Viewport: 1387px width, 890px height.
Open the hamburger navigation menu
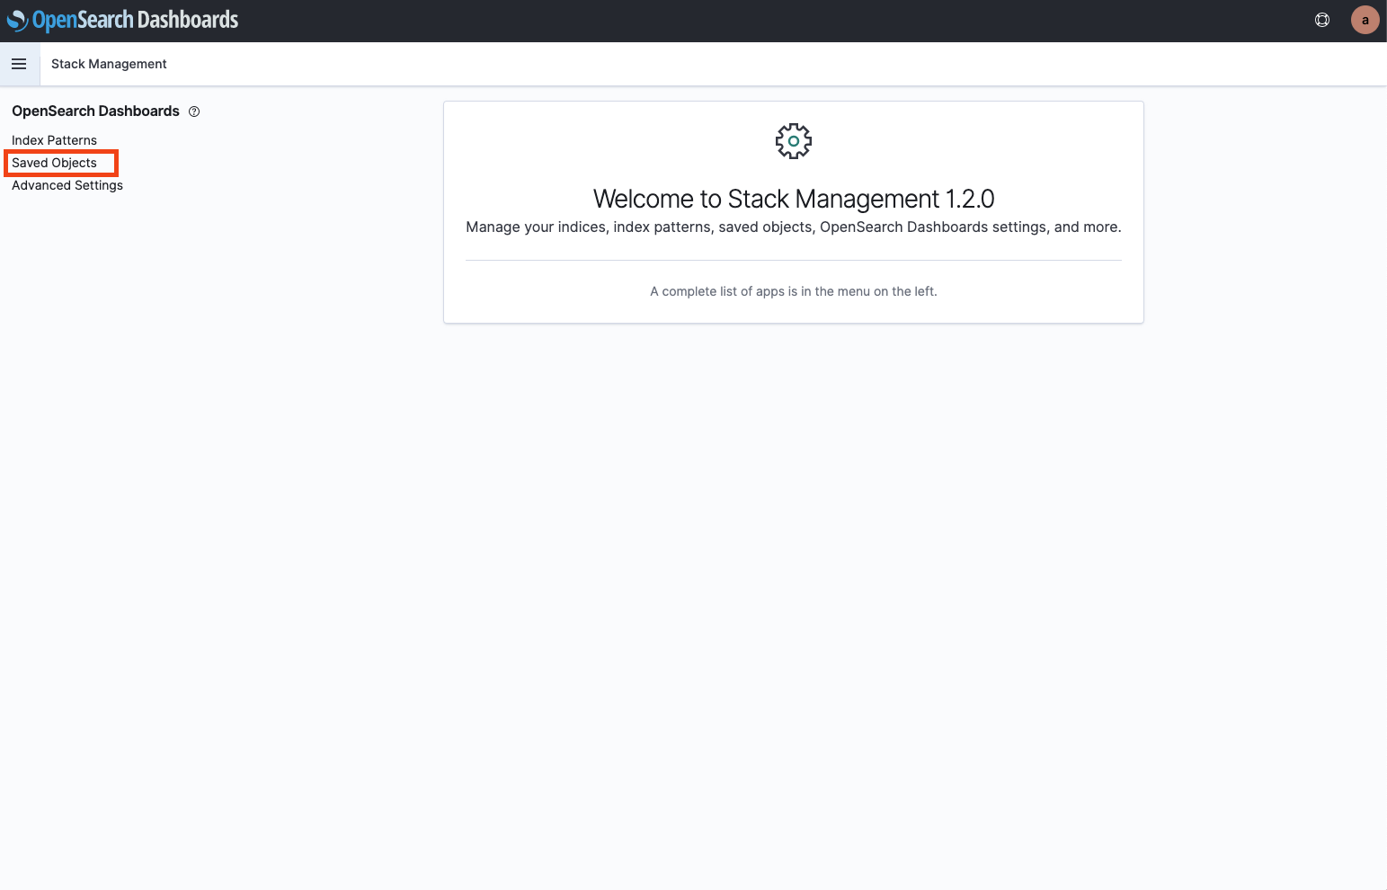(19, 64)
